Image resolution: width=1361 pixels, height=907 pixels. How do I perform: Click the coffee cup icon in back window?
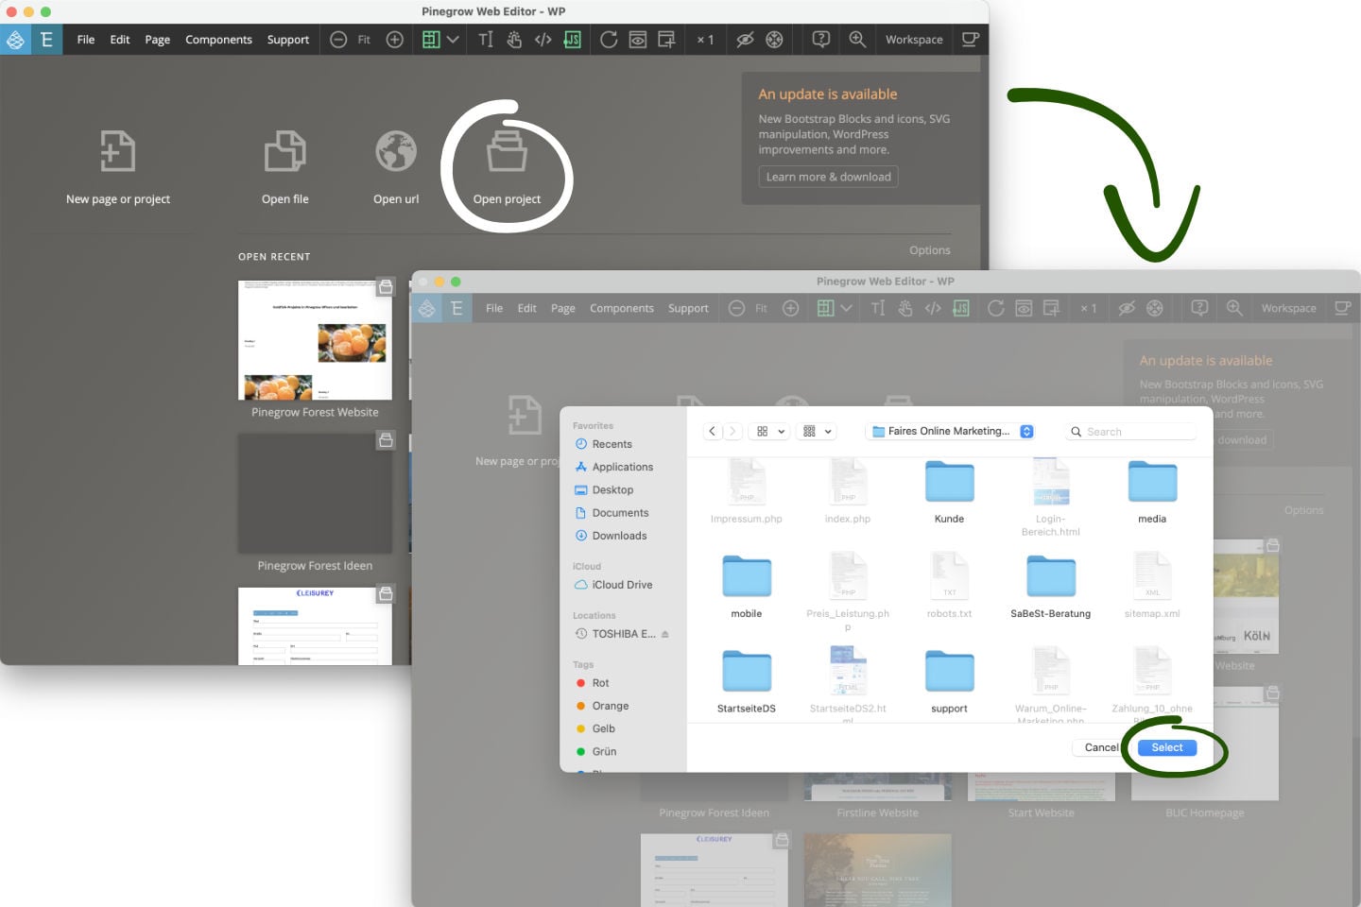(x=971, y=40)
